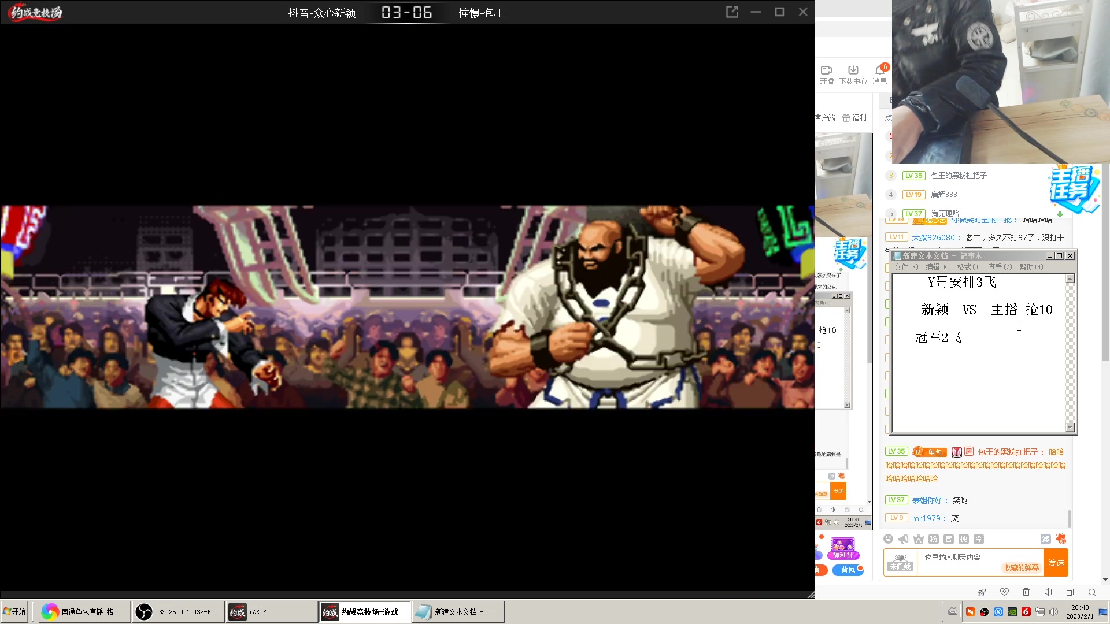Click the red 6 icon in system tray
Viewport: 1110px width, 624px height.
pos(1026,612)
